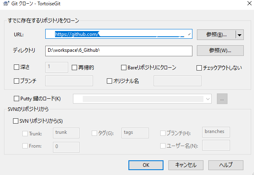Screen dimensions: 254x175
Task: Toggle the ブランチ checkbox
Action: [x=17, y=81]
